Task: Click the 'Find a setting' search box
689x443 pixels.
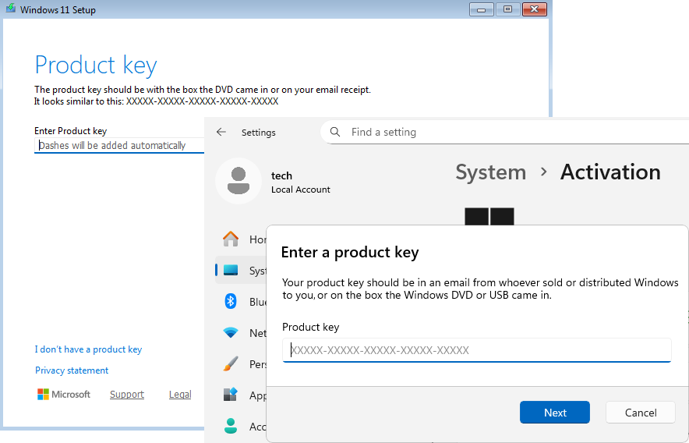Action: click(504, 132)
